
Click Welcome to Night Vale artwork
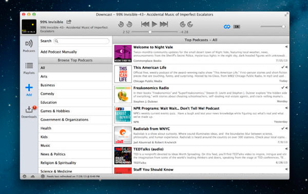pyautogui.click(x=123, y=53)
